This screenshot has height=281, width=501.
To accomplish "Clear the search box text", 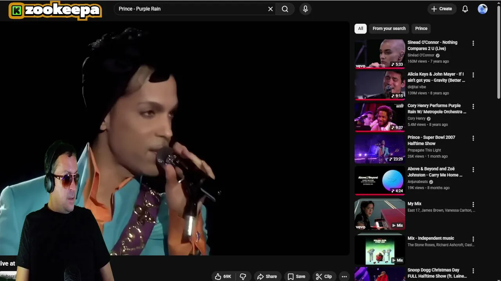I will coord(270,9).
